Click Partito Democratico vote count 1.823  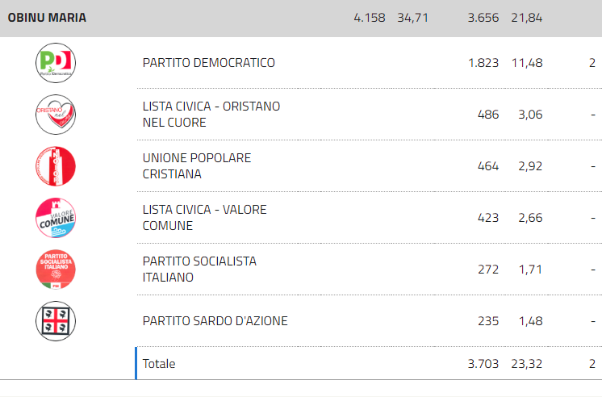tap(483, 63)
